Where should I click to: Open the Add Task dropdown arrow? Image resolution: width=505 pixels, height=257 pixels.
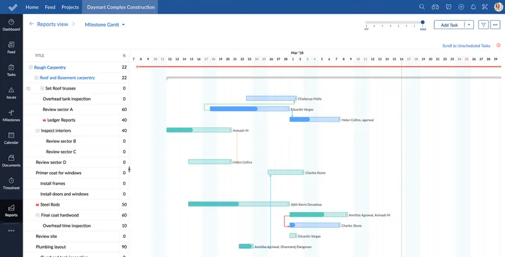(x=469, y=25)
